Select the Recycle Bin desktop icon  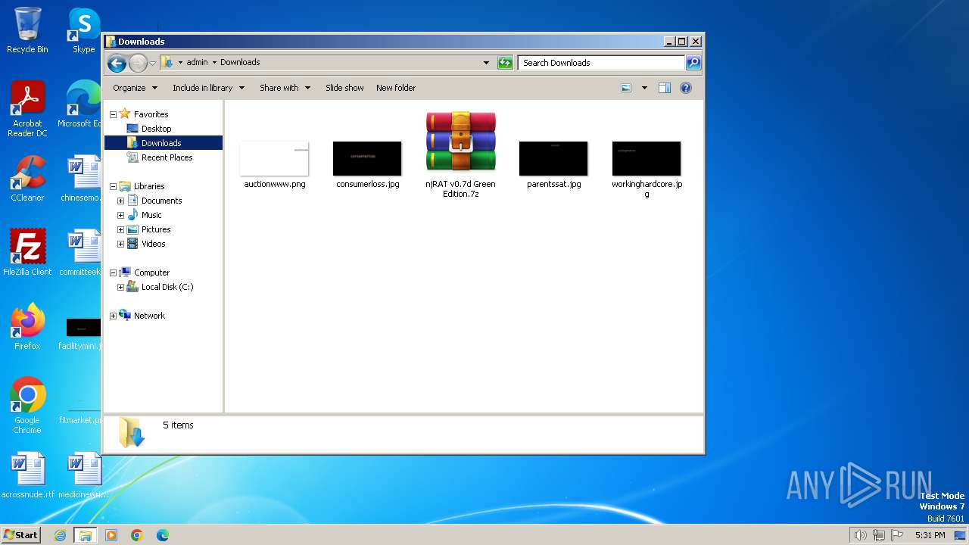[x=27, y=30]
